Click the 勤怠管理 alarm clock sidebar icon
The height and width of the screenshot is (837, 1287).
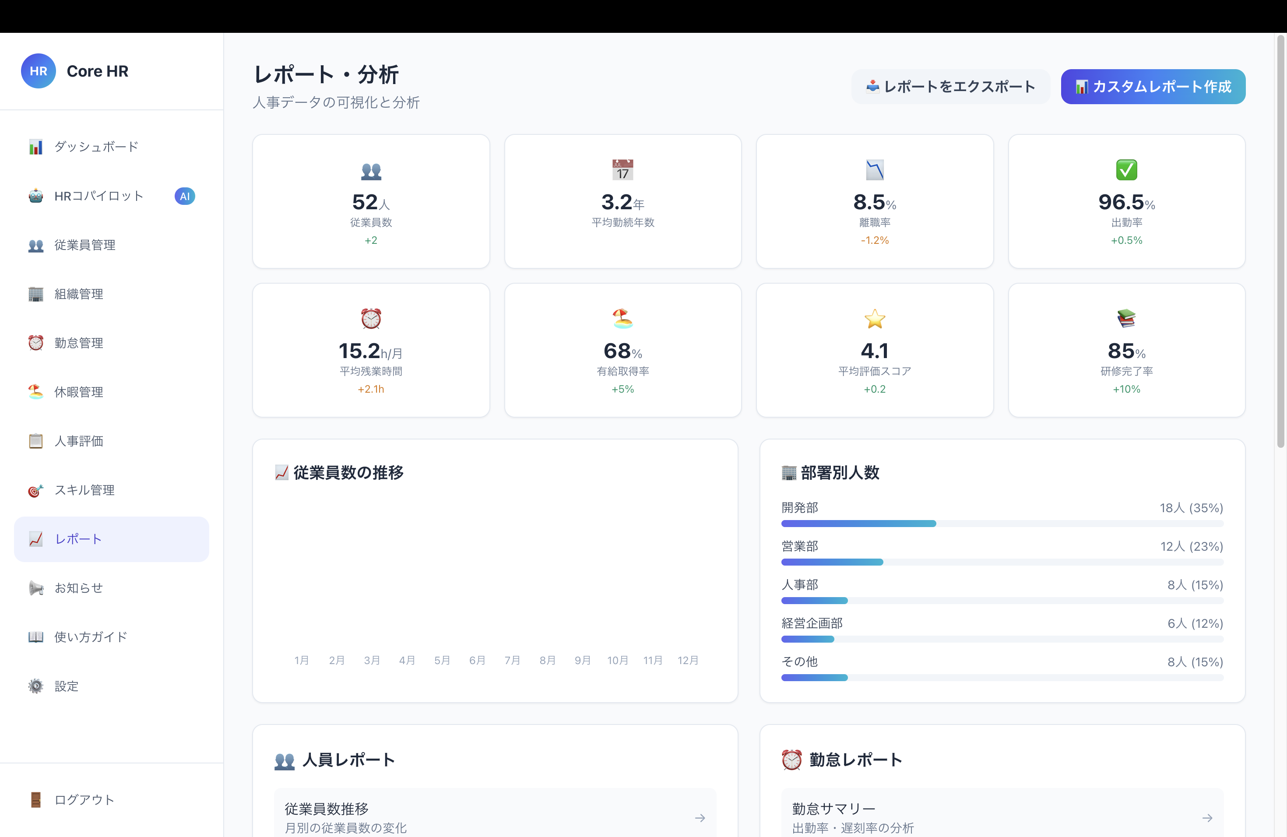(x=36, y=343)
